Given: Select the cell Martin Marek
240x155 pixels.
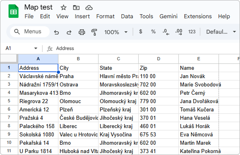Looking at the screenshot, I should click(x=199, y=143).
